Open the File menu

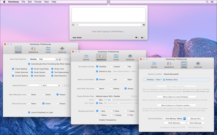pos(23,2)
